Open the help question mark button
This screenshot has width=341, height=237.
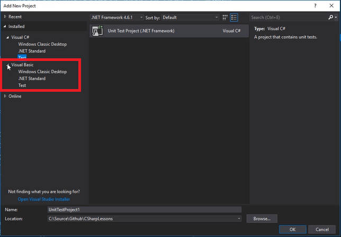pyautogui.click(x=315, y=6)
